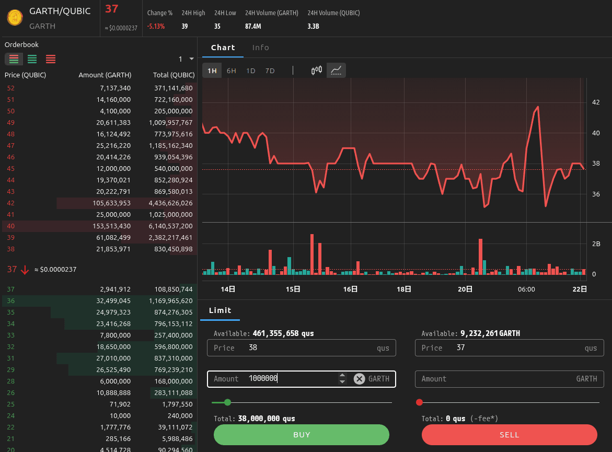
Task: Switch chart to candlestick view
Action: coord(316,71)
